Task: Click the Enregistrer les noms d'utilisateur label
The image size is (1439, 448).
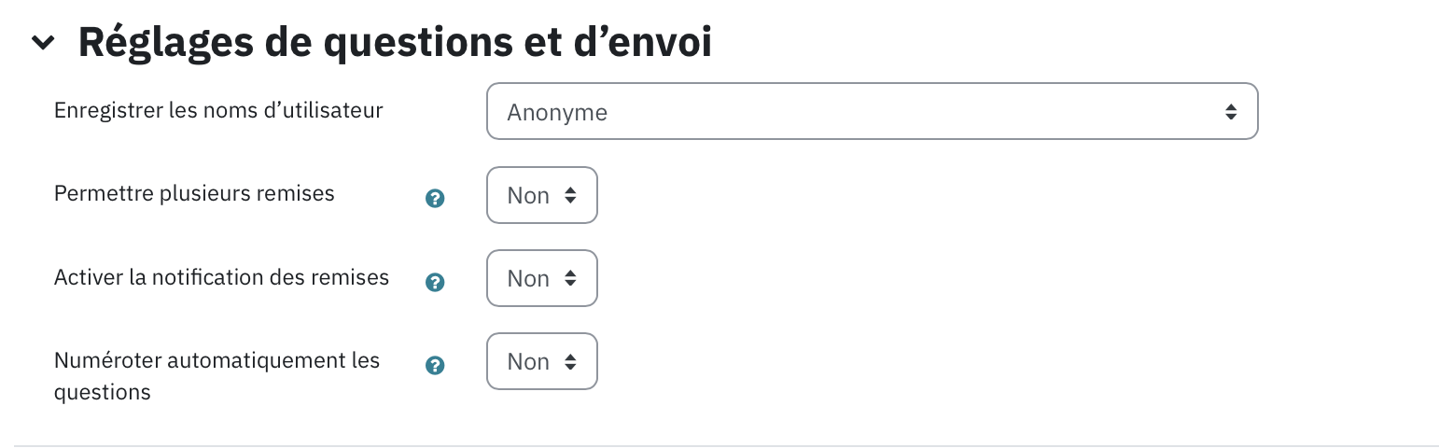Action: coord(218,110)
